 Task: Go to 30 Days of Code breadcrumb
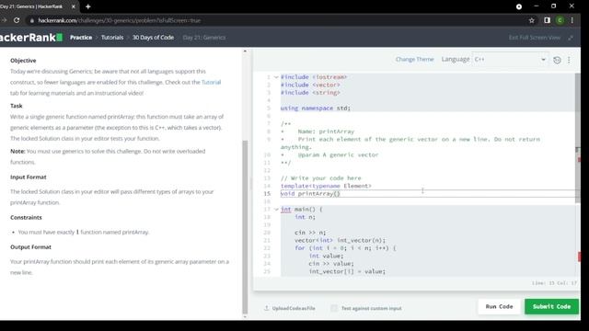[x=153, y=38]
